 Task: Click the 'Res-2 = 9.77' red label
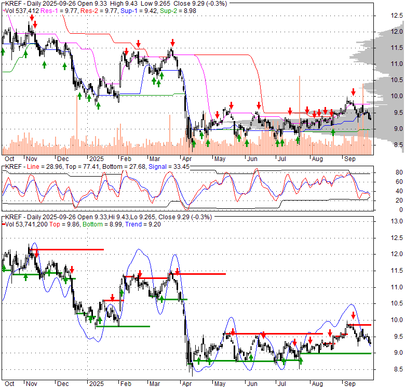tap(99, 11)
